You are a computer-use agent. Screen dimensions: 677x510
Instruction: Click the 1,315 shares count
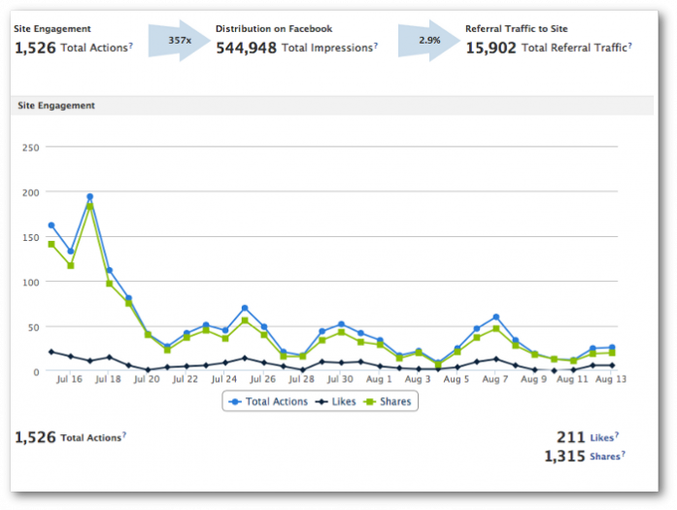click(564, 456)
